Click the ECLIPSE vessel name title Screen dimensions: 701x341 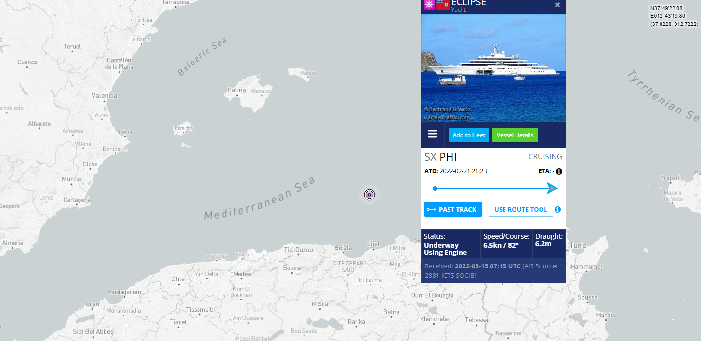468,3
